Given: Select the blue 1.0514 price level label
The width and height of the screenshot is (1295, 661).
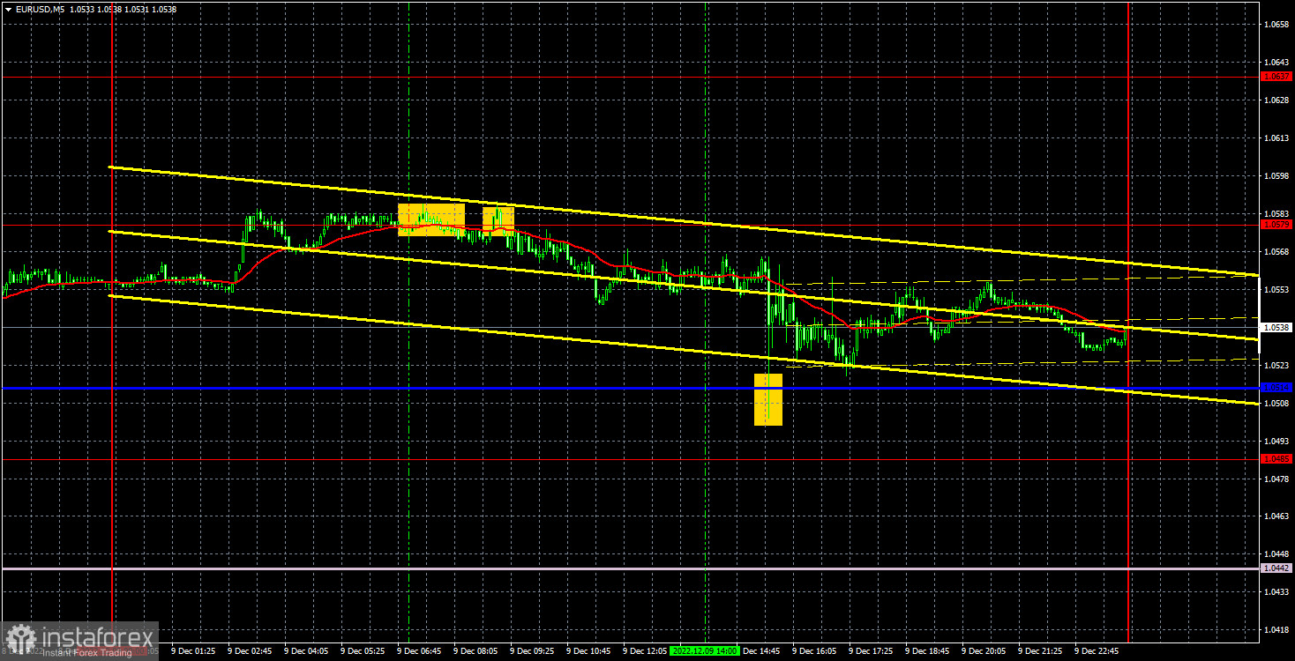Looking at the screenshot, I should pos(1276,388).
